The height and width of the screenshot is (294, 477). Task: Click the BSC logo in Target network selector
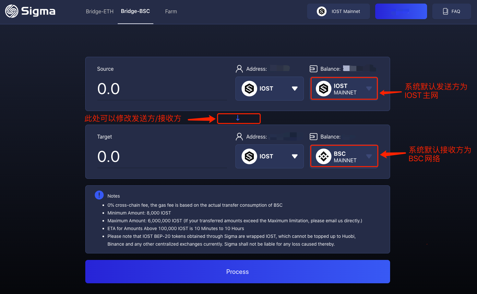point(324,156)
